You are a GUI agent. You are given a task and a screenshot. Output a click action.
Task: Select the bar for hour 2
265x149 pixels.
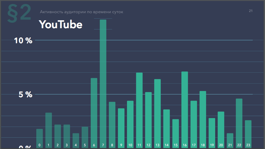point(57,136)
